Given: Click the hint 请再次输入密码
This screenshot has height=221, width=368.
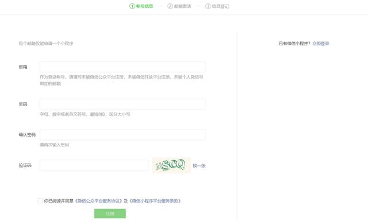Looking at the screenshot, I should pos(55,145).
